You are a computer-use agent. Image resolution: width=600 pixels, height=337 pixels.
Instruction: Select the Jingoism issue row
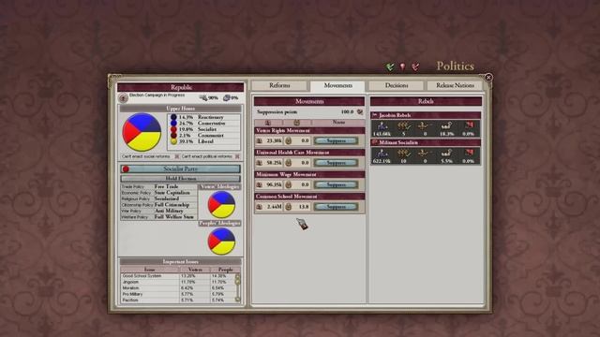[x=177, y=282]
